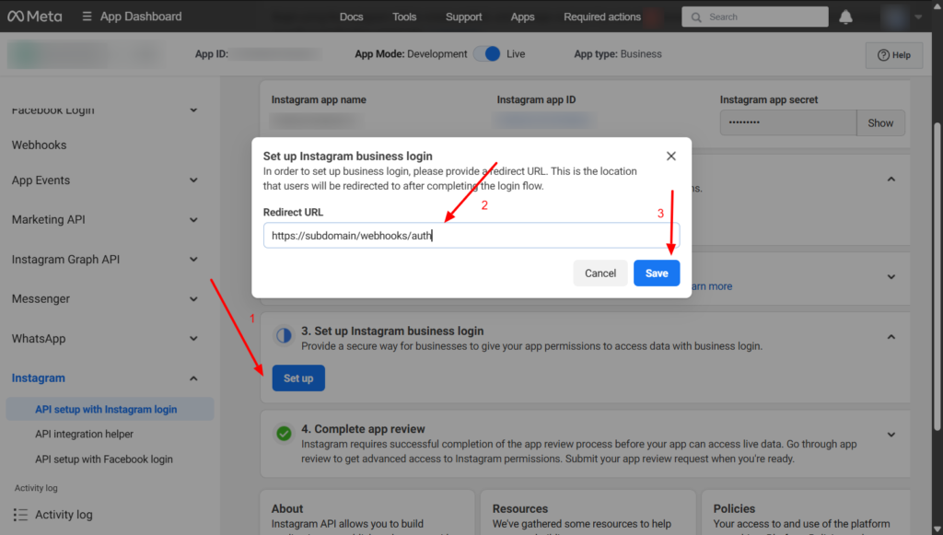
Task: Open the App Dashboard hamburger menu
Action: 87,17
